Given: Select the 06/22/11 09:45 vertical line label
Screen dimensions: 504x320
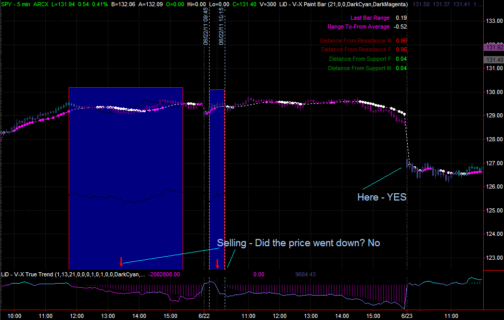Looking at the screenshot, I should pos(206,26).
